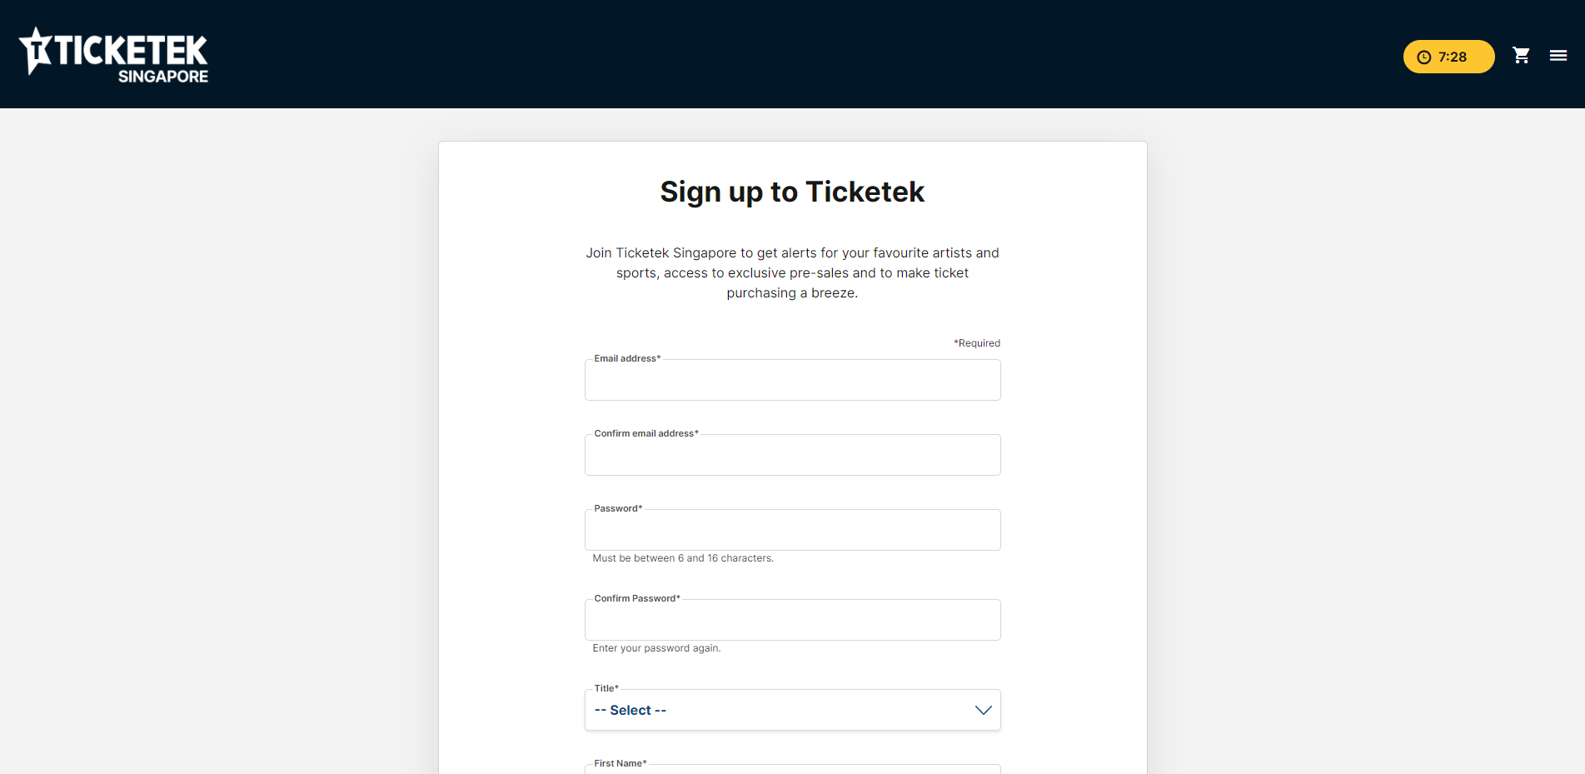
Task: Click the clock icon in the timer pill
Action: click(x=1423, y=57)
